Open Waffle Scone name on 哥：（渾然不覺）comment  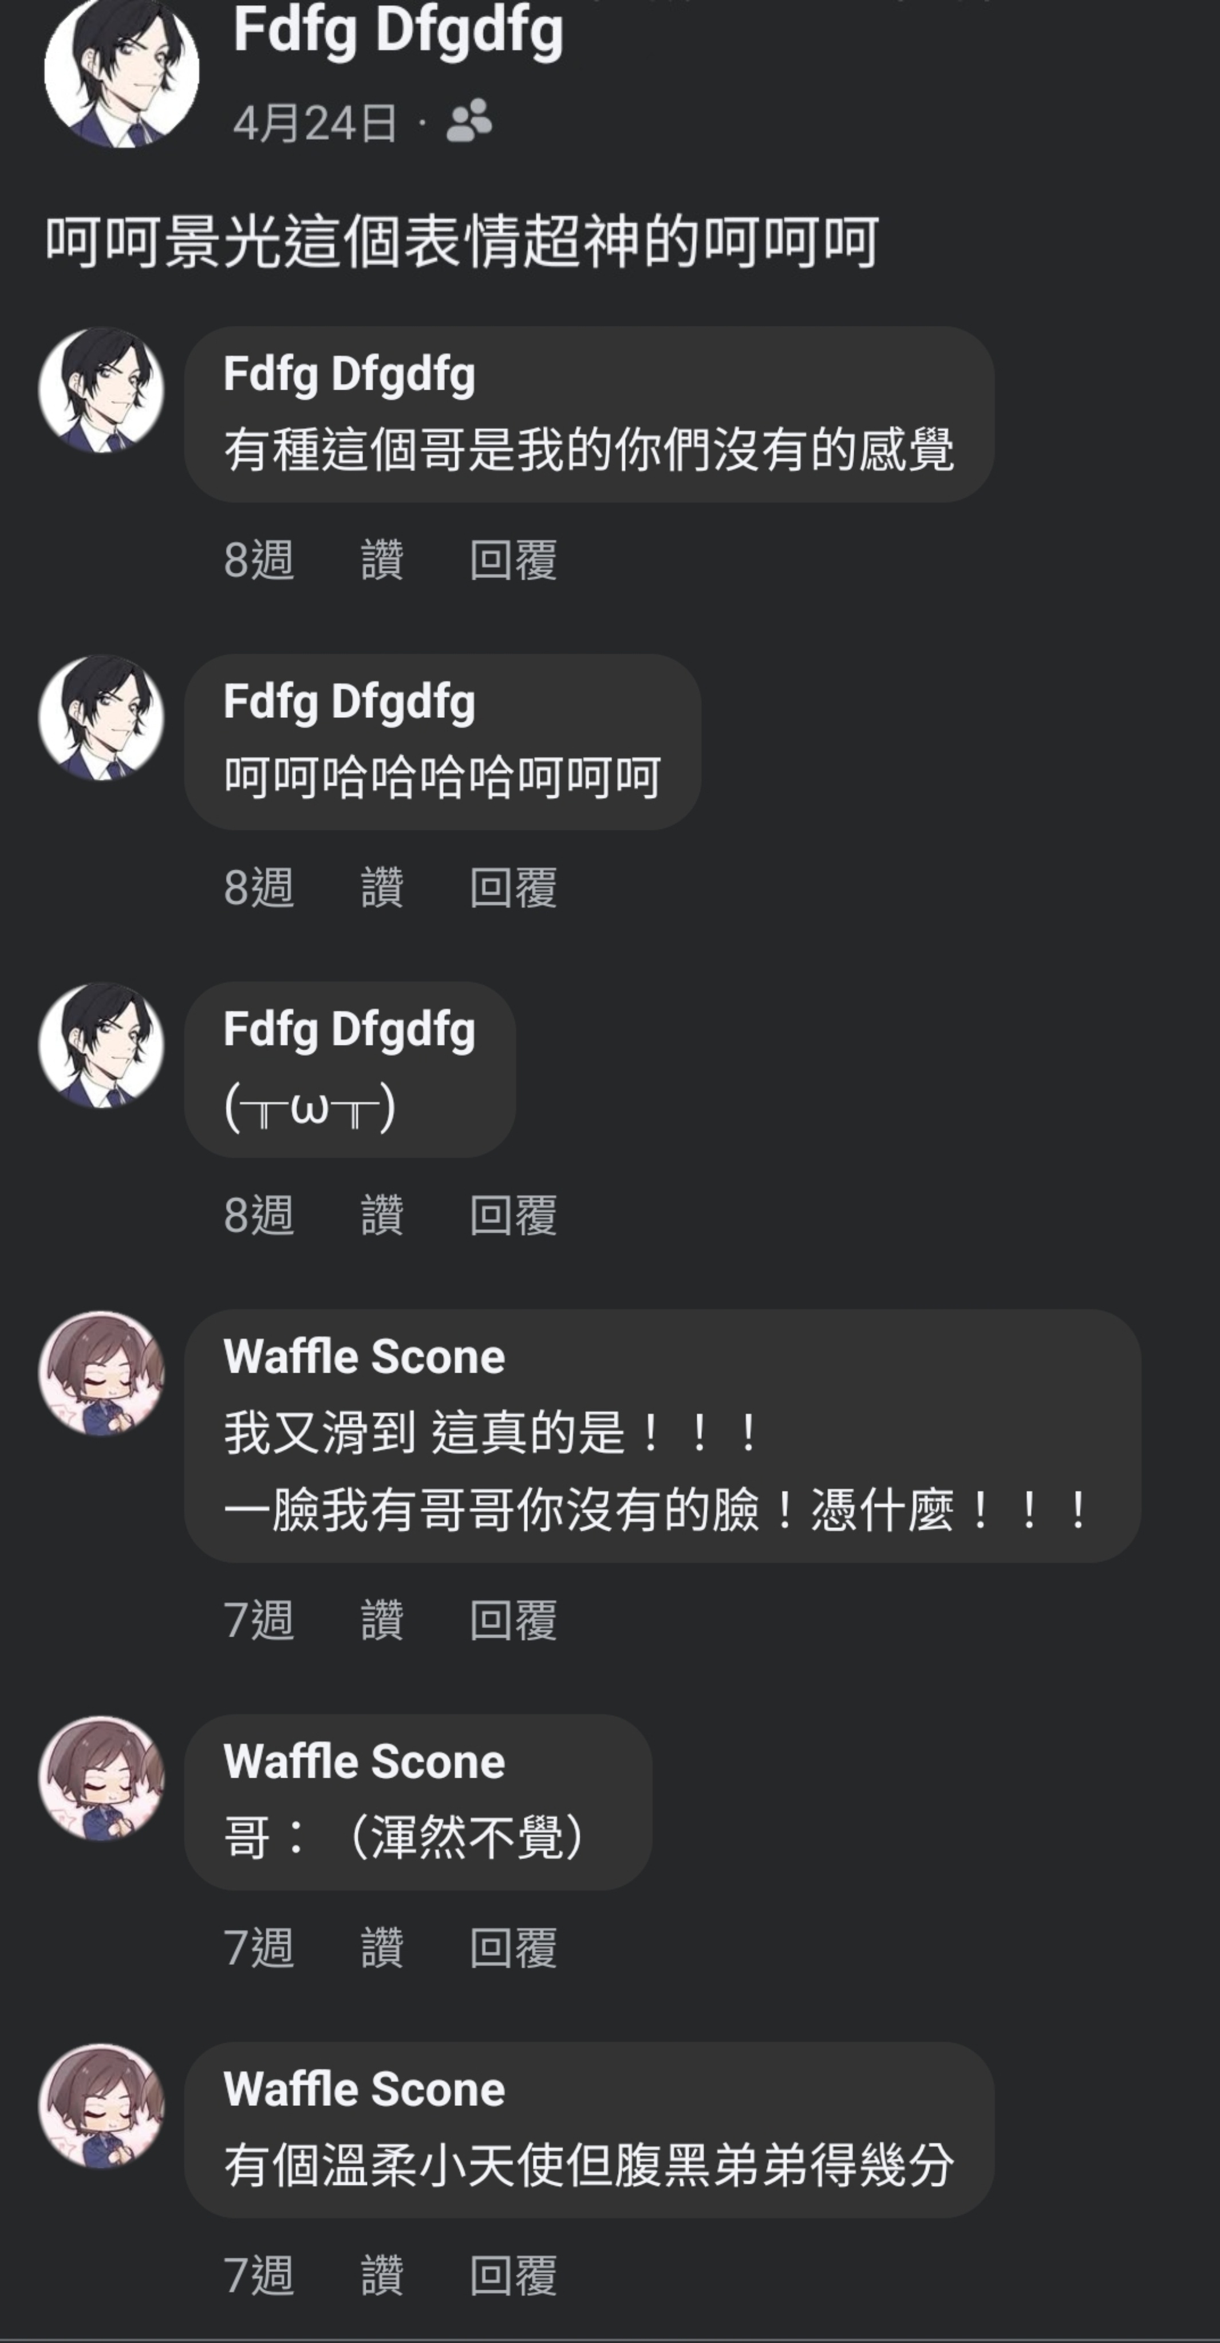(x=364, y=1761)
